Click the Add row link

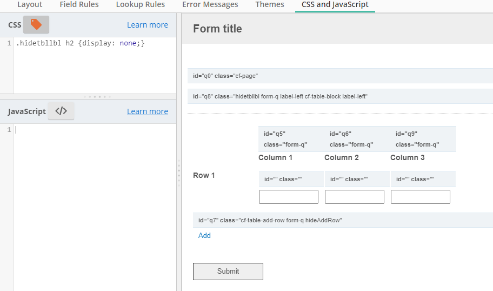204,236
